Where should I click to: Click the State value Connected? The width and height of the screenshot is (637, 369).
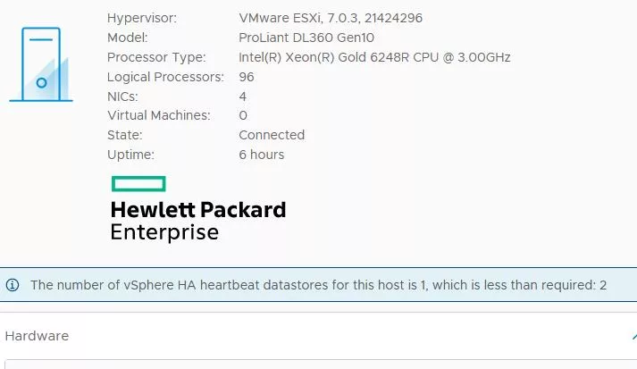coord(272,135)
